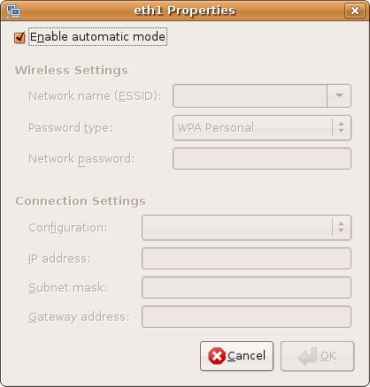Click the Configuration spinner arrows

341,227
